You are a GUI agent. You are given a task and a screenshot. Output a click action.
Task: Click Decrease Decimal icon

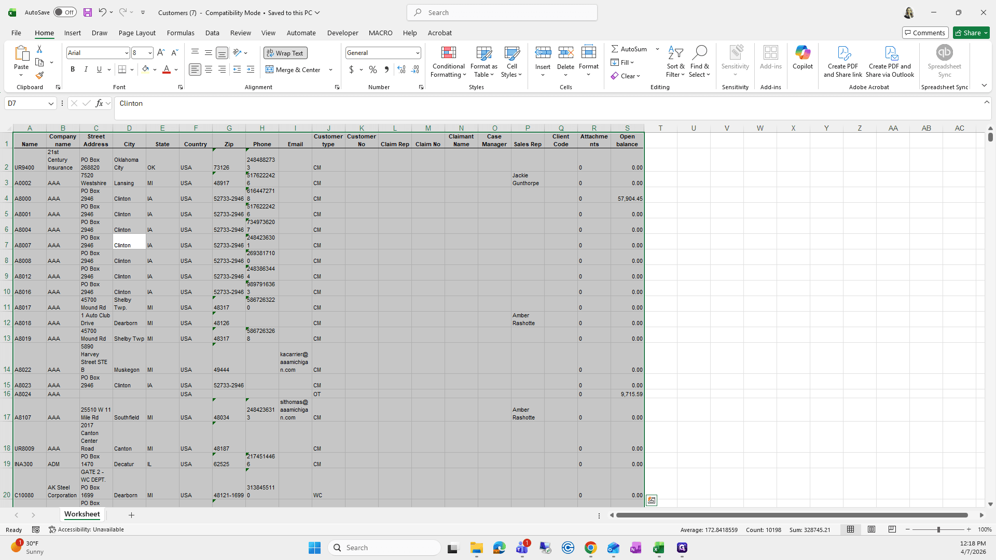pos(416,69)
